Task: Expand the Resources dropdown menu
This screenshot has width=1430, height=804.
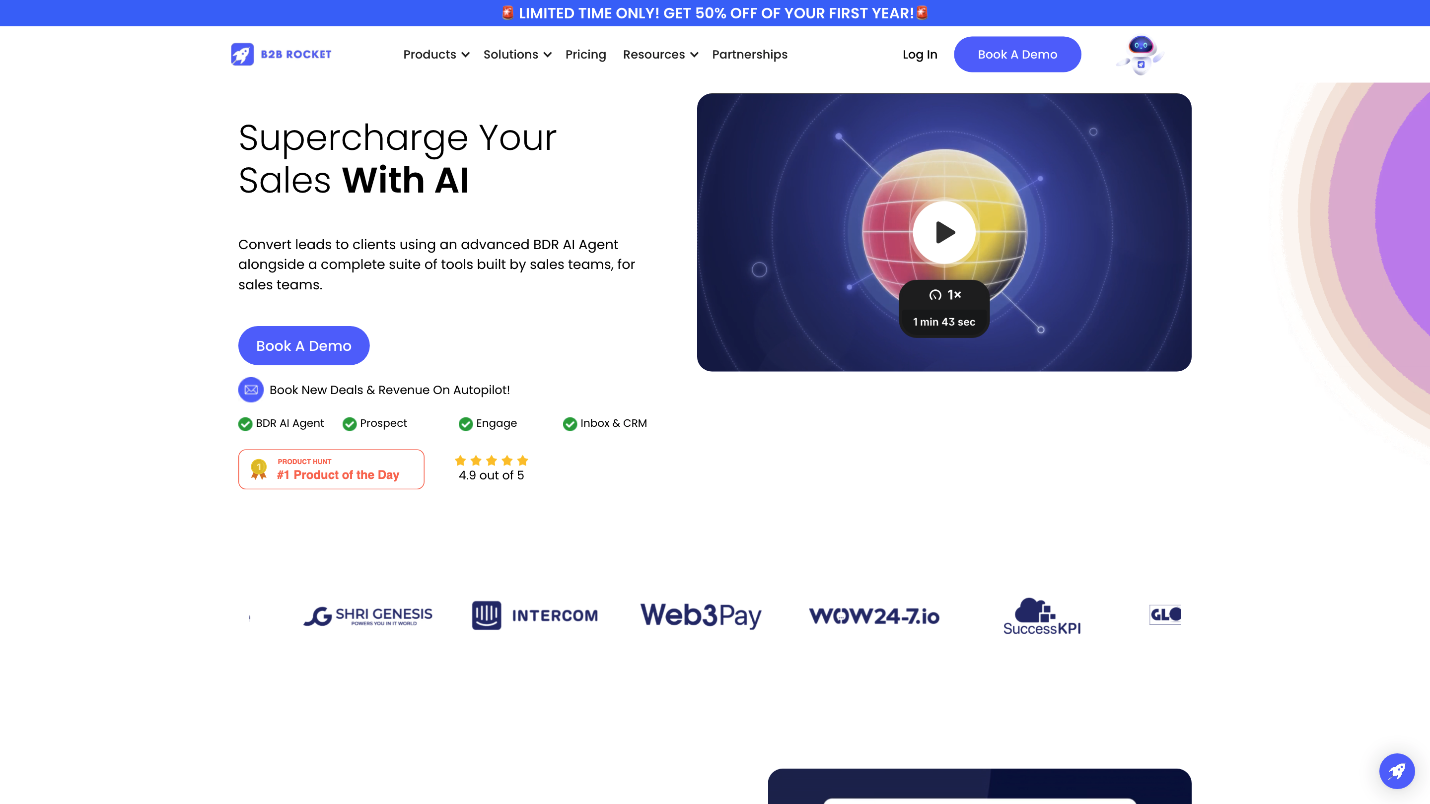Action: pos(660,55)
